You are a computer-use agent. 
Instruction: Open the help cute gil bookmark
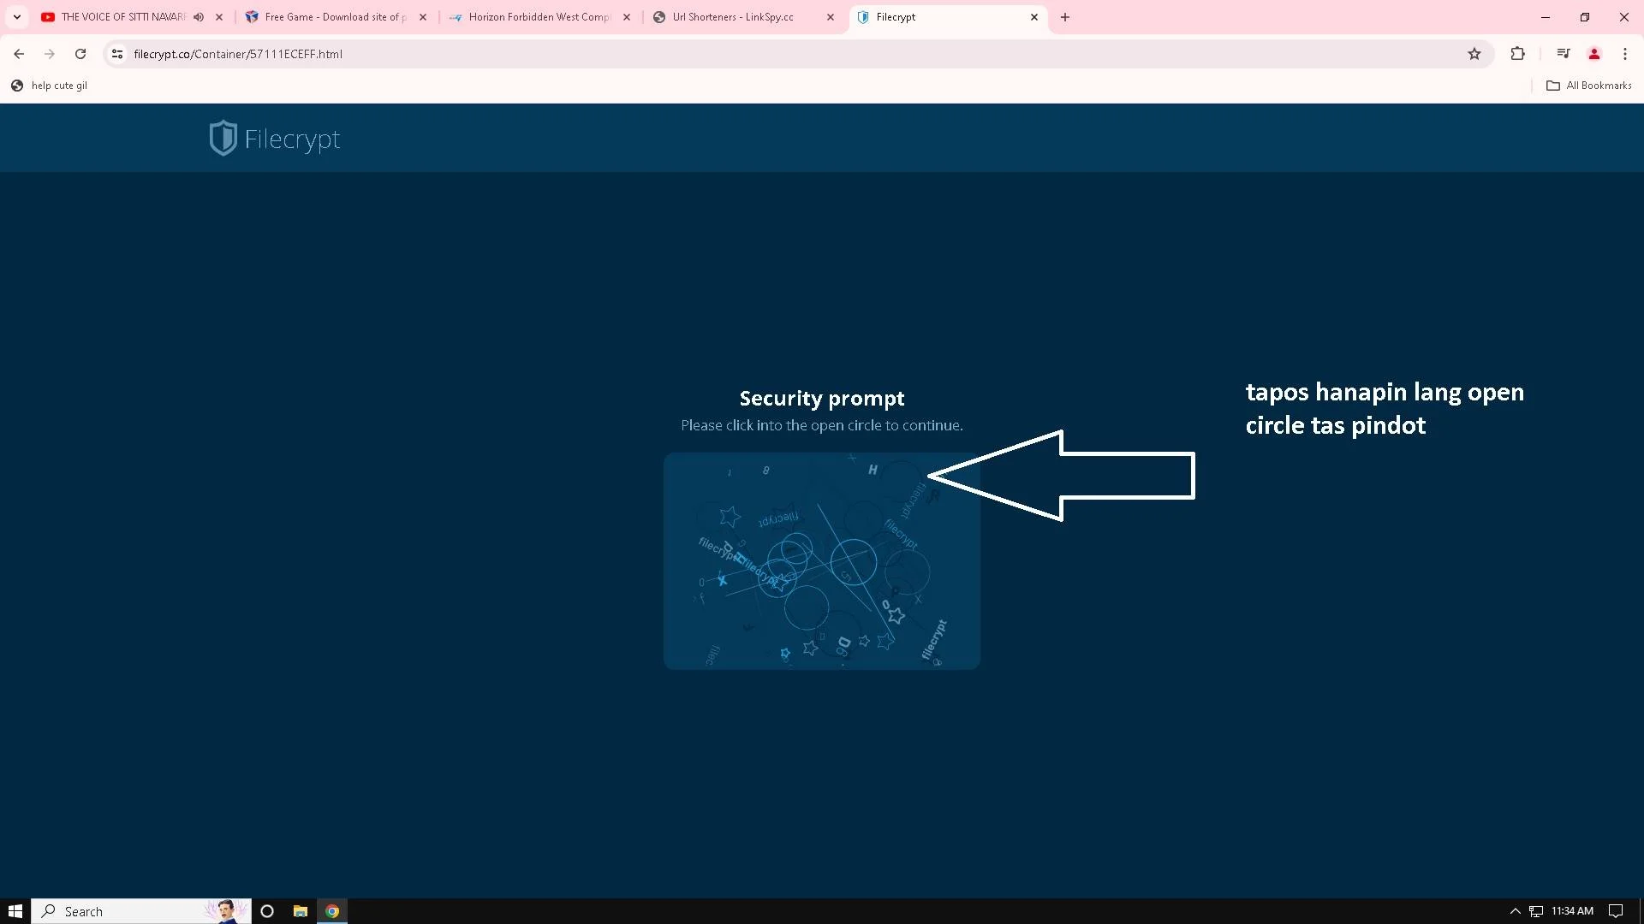pyautogui.click(x=50, y=86)
